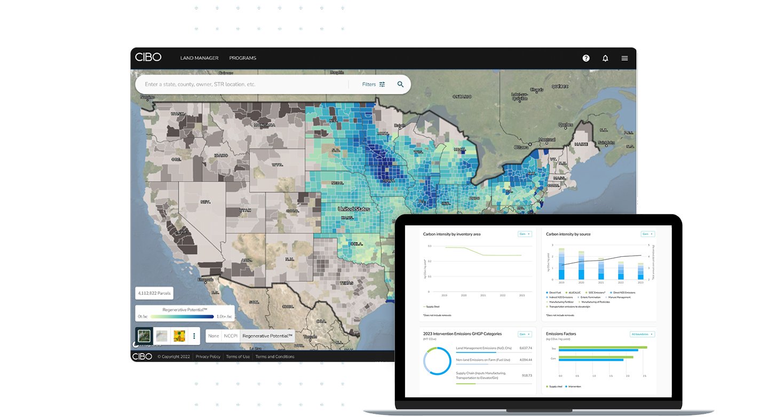Open Corn dropdown for carbon intensity by source
Viewport: 768px width, 417px height.
click(x=648, y=234)
